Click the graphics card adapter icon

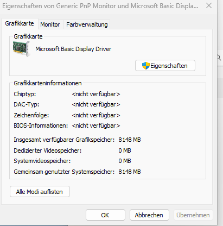(x=21, y=49)
